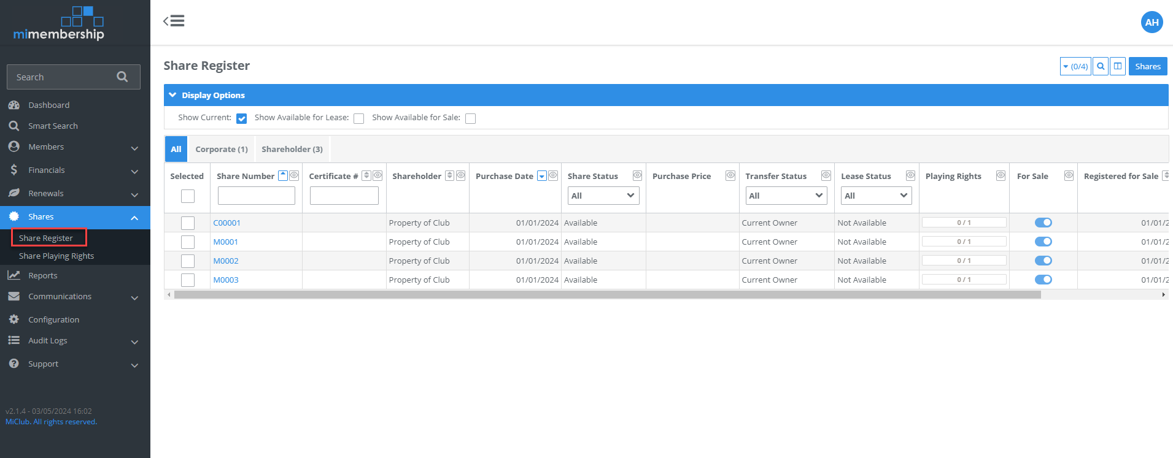Open the Share Status filter dropdown

pyautogui.click(x=603, y=196)
